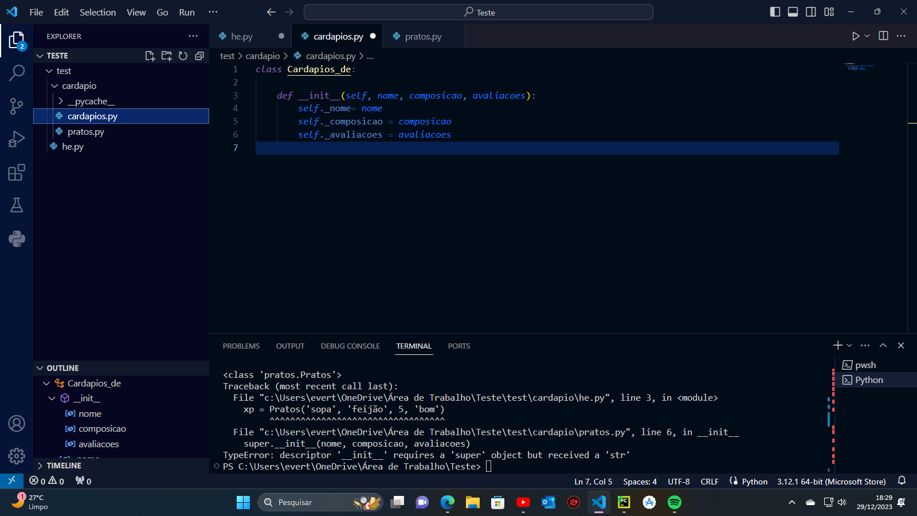This screenshot has height=516, width=917.
Task: Open the Run and Debug view
Action: pos(17,139)
